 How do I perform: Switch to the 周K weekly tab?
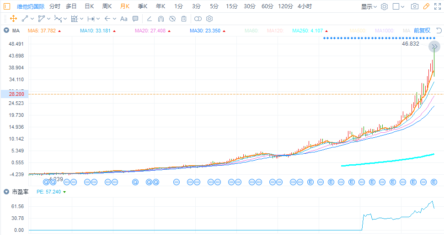coord(107,6)
